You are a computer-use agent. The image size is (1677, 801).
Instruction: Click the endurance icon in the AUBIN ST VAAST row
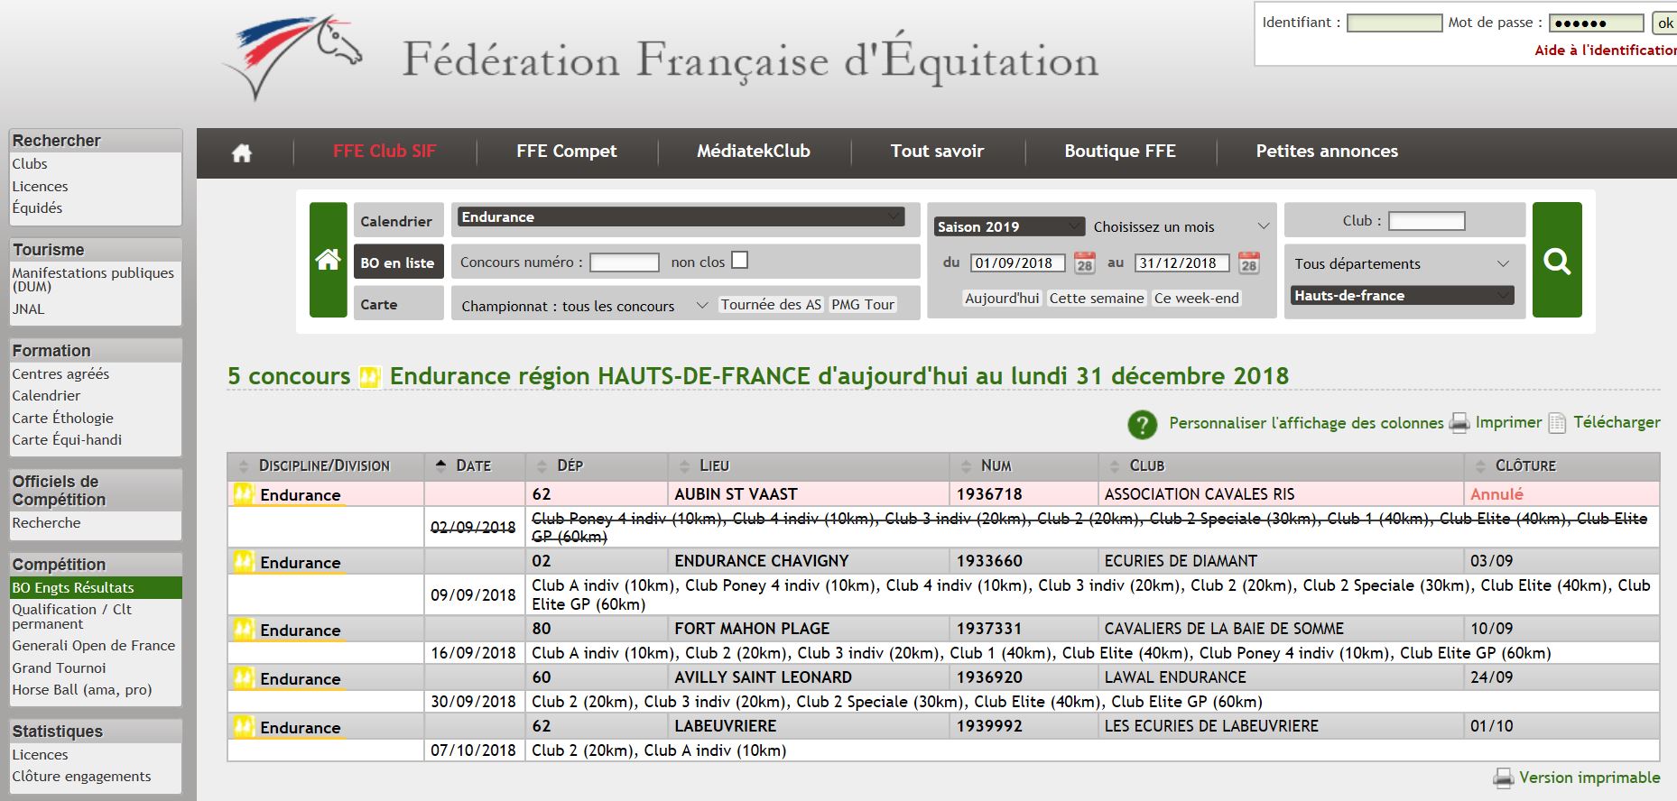coord(243,494)
